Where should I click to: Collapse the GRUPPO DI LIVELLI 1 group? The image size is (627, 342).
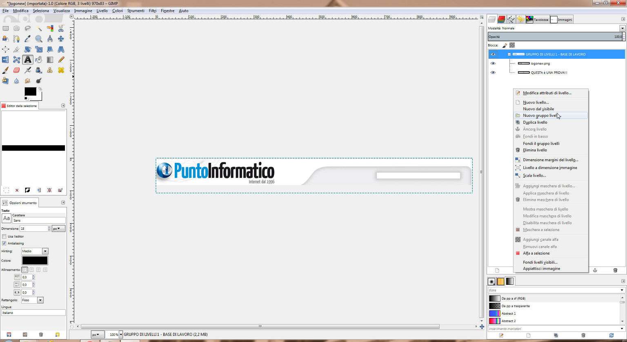coord(509,54)
